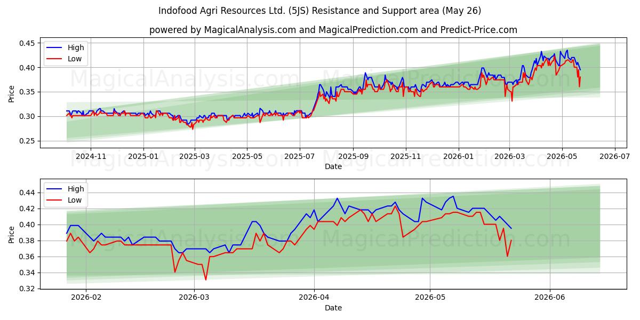
Task: Click the '2025-05' tick label
Action: (x=247, y=156)
